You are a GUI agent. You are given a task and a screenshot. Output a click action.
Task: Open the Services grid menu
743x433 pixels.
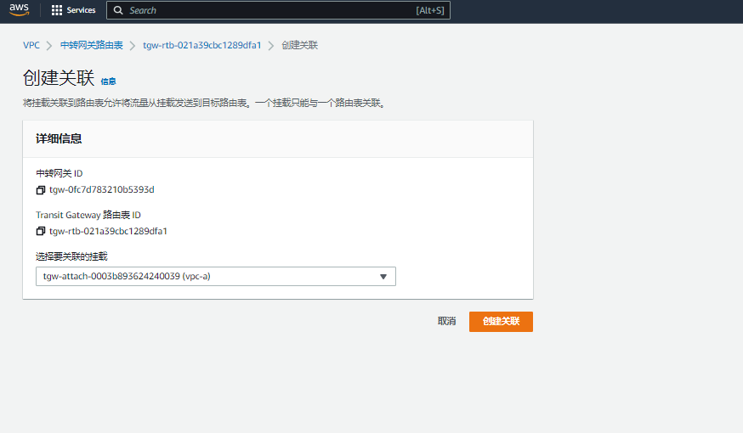tap(73, 10)
